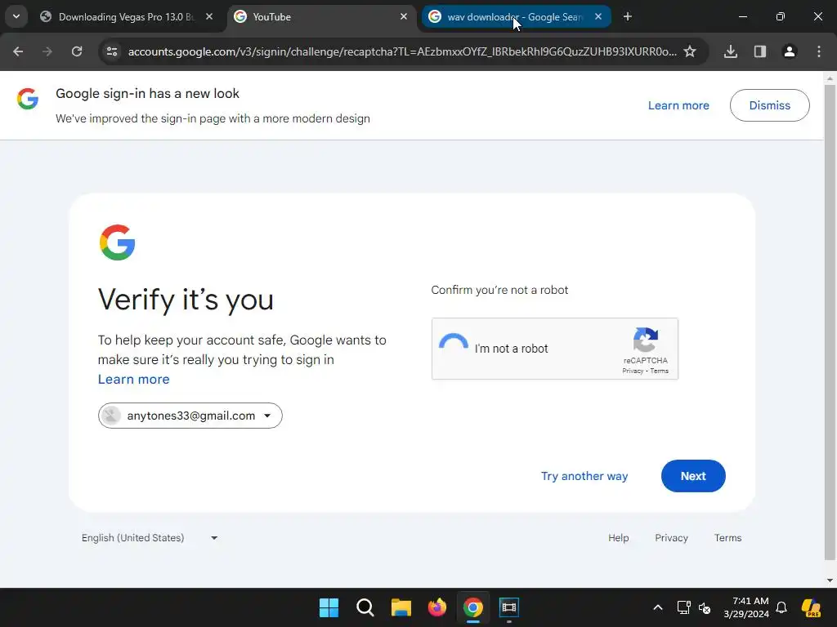
Task: Bookmark this page with star icon
Action: (x=690, y=51)
